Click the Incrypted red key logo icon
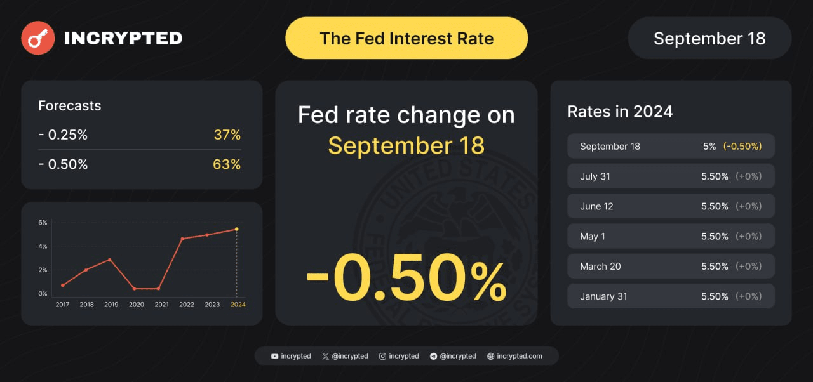 tap(37, 38)
